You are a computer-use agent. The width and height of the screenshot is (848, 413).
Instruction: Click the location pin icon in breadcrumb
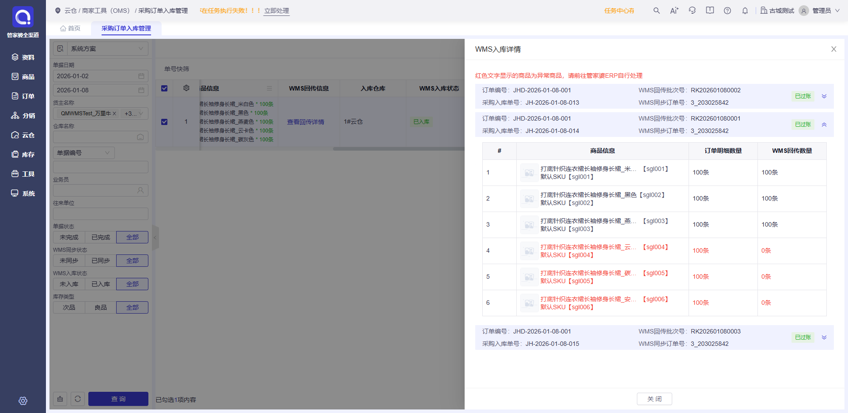[x=58, y=11]
